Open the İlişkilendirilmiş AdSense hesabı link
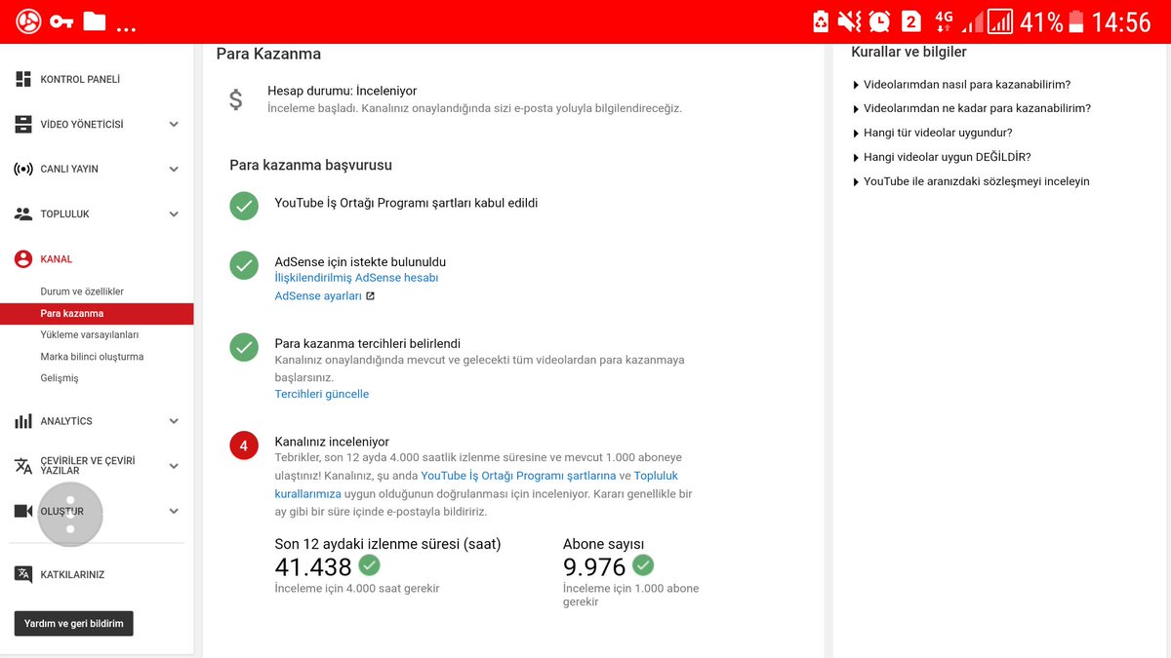 (x=356, y=278)
